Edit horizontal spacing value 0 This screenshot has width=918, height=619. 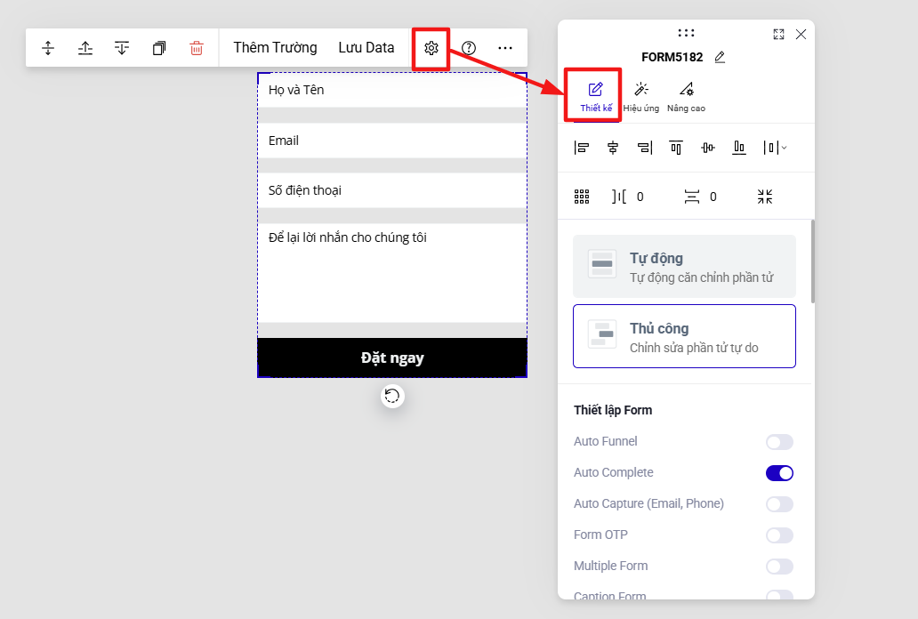point(640,197)
